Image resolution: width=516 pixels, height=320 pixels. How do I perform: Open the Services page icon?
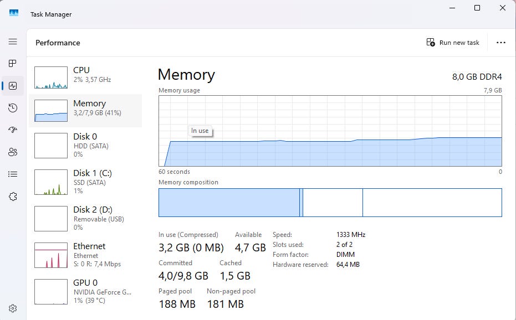[x=13, y=197]
